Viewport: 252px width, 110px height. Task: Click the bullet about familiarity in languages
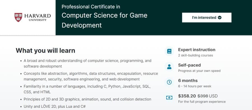(87, 89)
